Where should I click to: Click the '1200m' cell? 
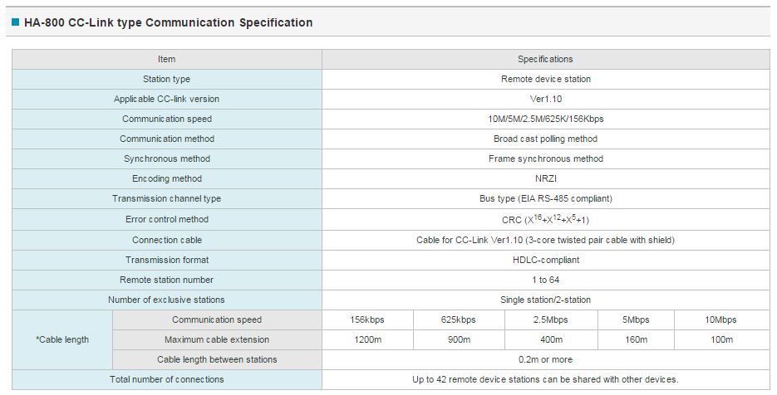[367, 339]
